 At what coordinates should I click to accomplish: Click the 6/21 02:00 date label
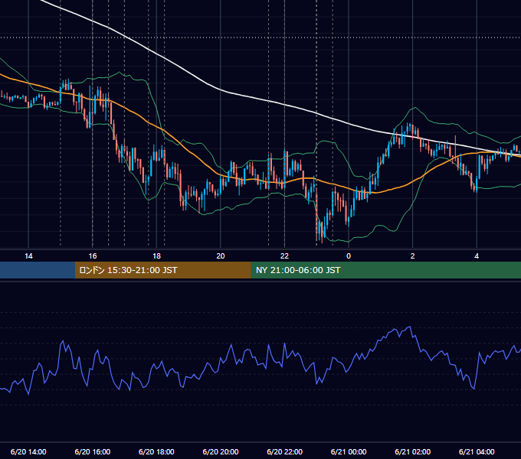pyautogui.click(x=412, y=451)
